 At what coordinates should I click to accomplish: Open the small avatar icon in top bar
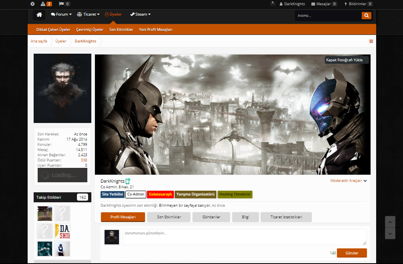click(x=273, y=4)
